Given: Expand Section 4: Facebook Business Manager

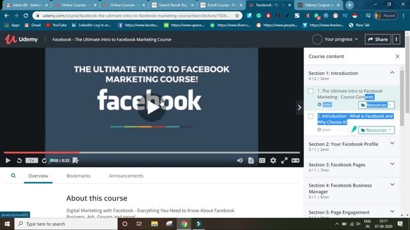Looking at the screenshot, I should pyautogui.click(x=392, y=185).
